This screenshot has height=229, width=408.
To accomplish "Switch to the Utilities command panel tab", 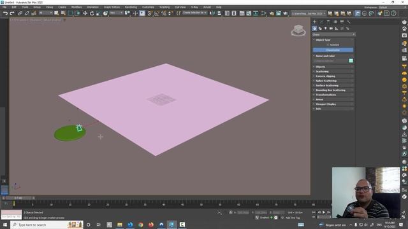I will (349, 22).
